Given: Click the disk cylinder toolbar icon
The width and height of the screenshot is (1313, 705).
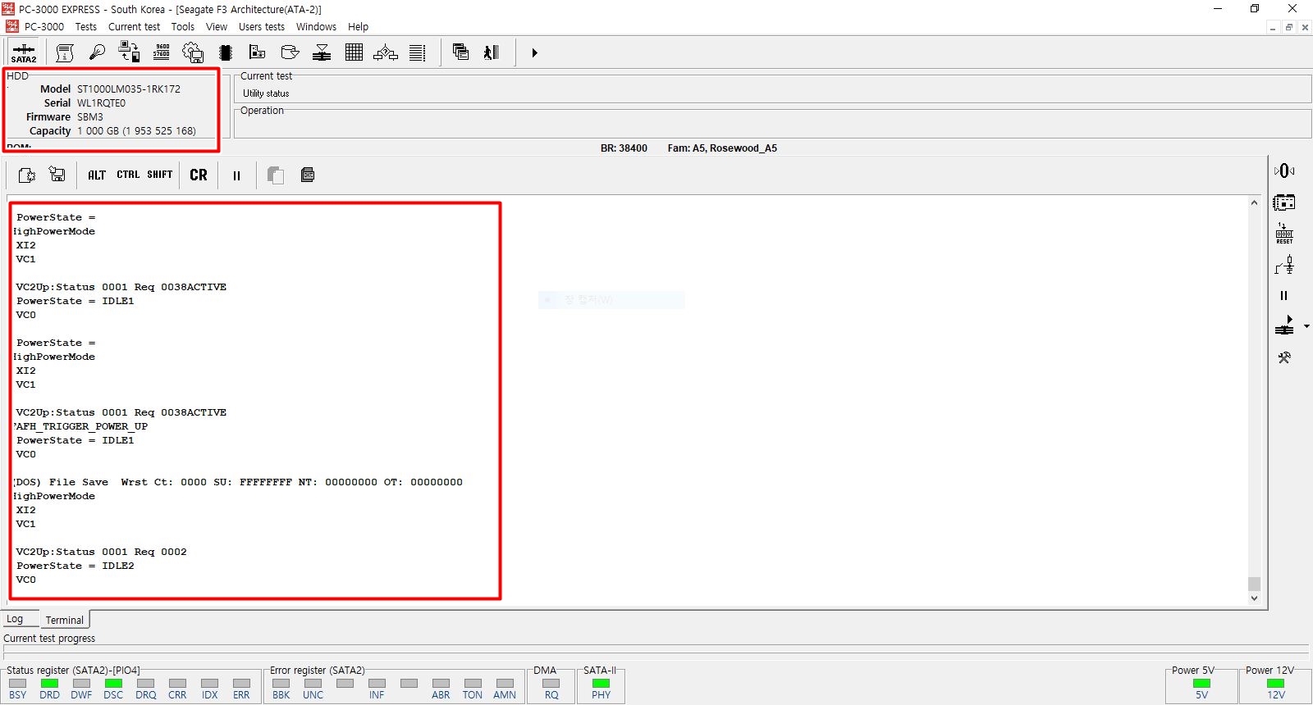Looking at the screenshot, I should 290,52.
